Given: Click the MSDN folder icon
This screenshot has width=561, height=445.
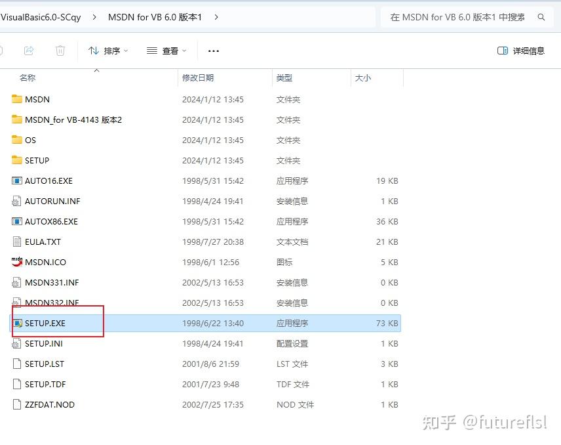Looking at the screenshot, I should tap(17, 99).
